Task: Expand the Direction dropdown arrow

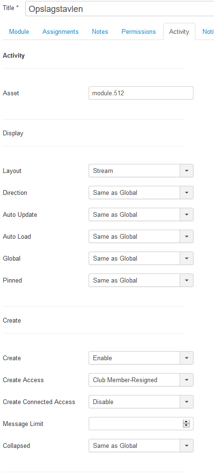Action: coord(187,192)
